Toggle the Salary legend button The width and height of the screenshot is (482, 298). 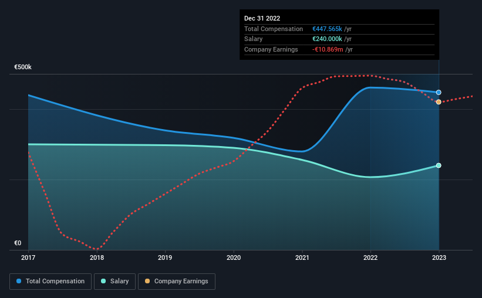[x=114, y=282]
